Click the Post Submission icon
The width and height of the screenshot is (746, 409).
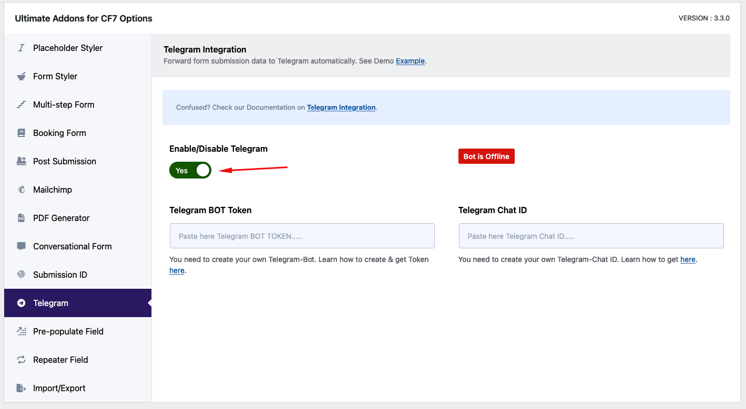pos(21,161)
